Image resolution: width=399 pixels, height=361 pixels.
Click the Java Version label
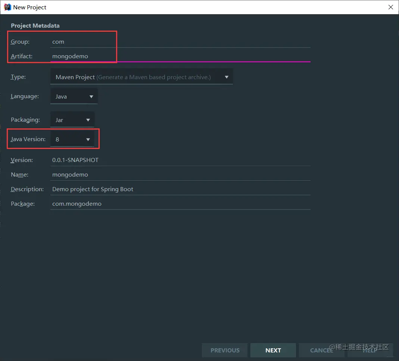(28, 139)
